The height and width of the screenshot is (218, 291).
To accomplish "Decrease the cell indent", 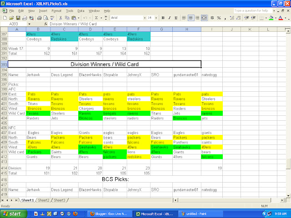I will 246,18.
